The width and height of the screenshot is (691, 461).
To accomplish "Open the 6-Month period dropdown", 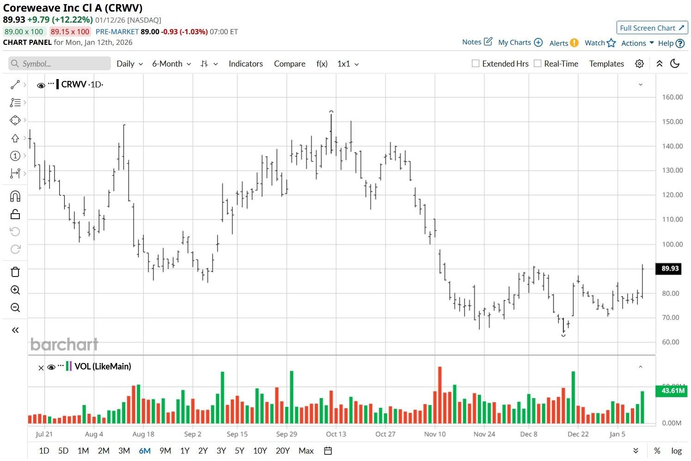I will pos(171,64).
